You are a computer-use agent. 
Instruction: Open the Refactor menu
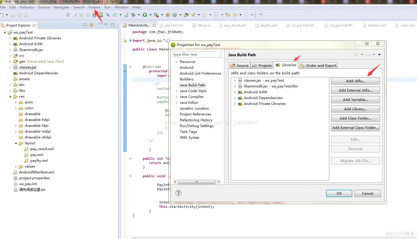tap(27, 7)
